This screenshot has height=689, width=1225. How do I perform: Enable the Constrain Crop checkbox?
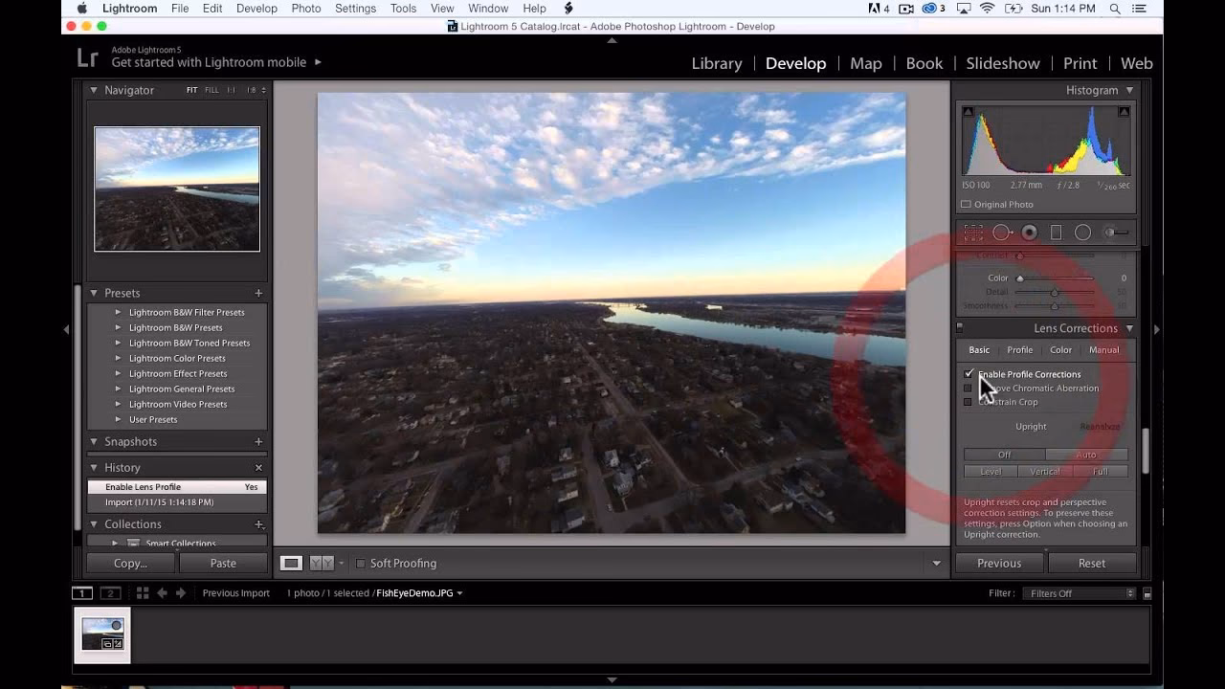click(968, 402)
